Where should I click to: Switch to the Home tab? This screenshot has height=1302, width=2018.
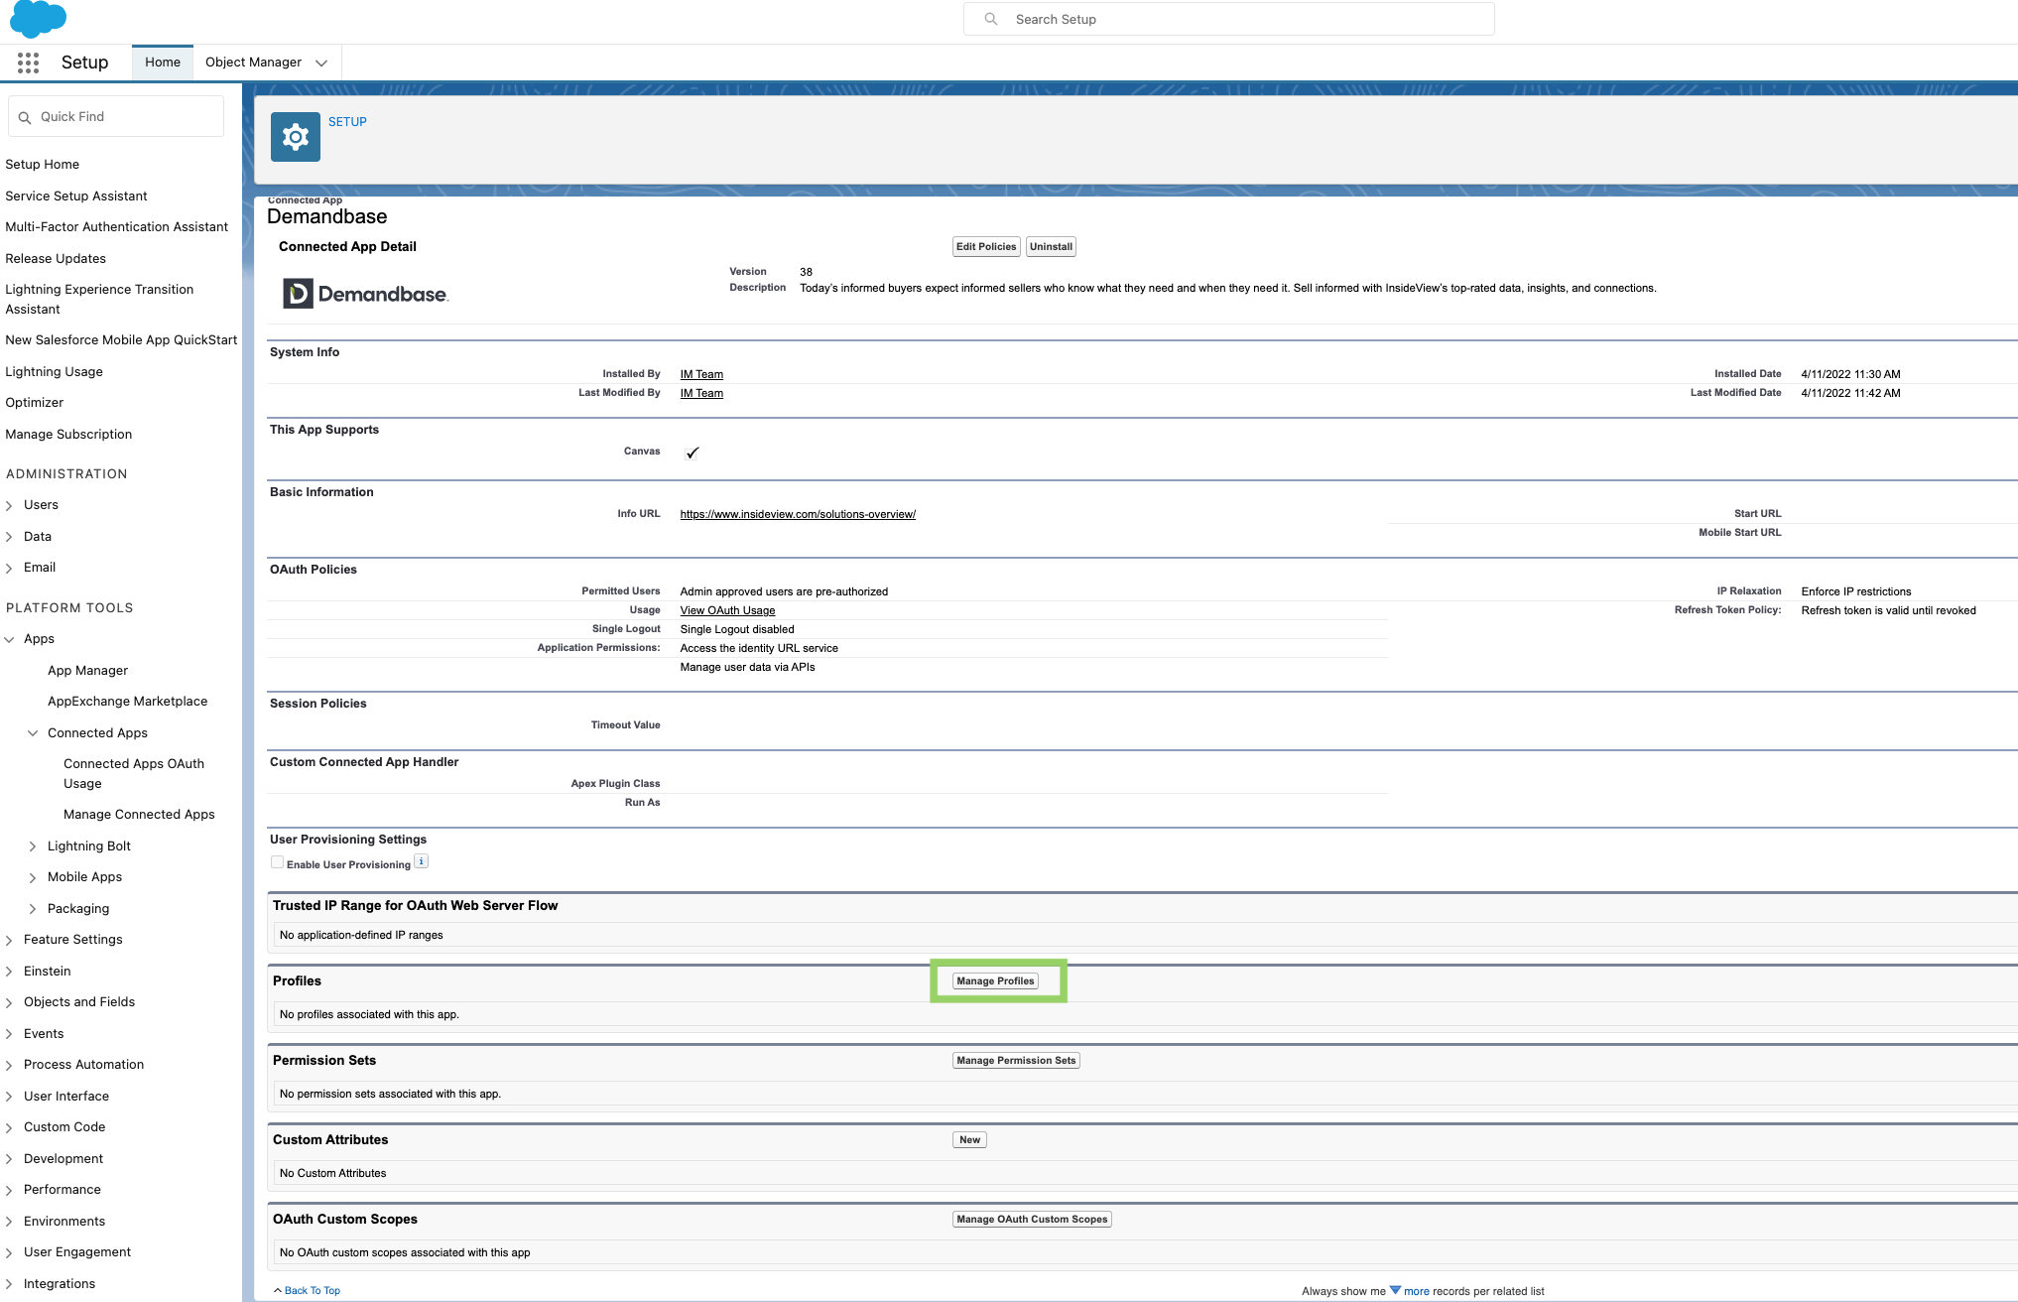point(163,63)
